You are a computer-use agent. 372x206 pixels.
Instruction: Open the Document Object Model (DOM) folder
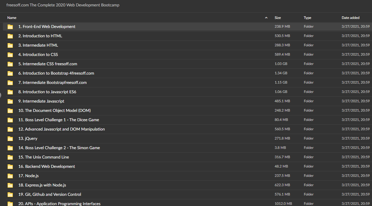(54, 110)
